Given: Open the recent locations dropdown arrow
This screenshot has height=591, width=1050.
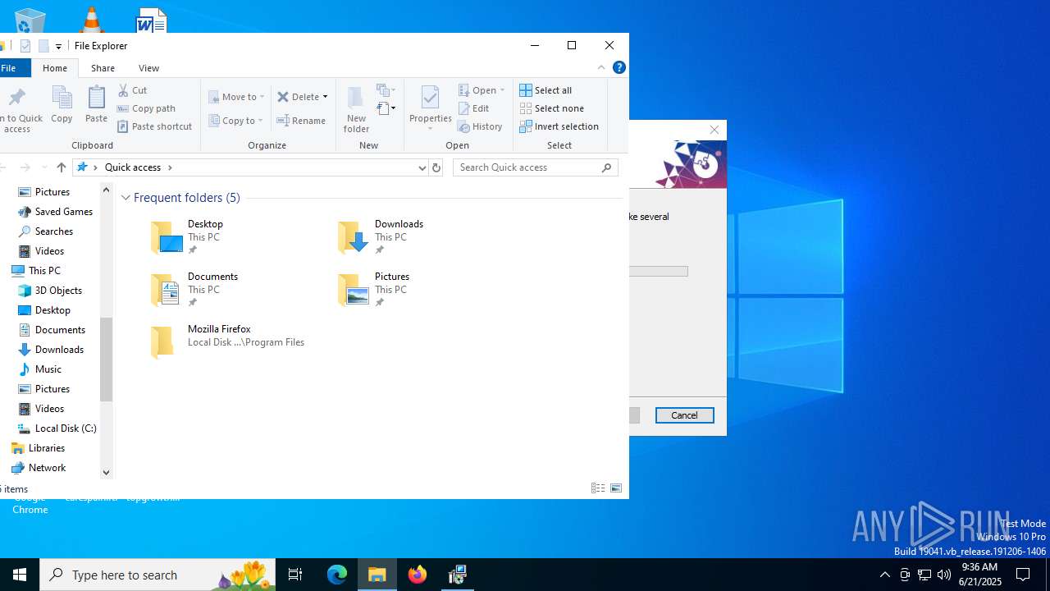Looking at the screenshot, I should (44, 167).
